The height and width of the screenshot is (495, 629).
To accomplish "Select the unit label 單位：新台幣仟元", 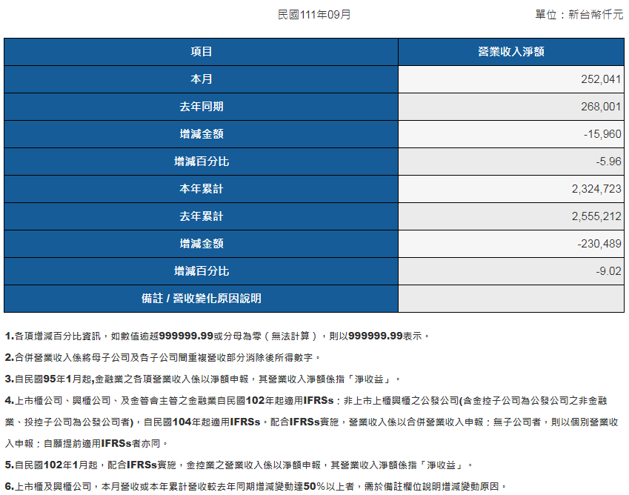I will 579,15.
